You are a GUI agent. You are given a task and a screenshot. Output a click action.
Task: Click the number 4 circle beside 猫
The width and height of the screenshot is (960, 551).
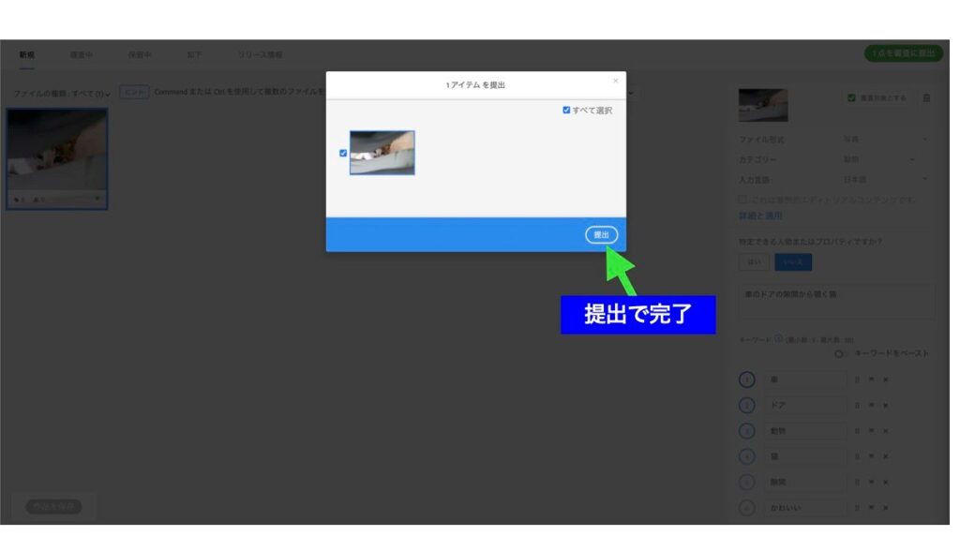tap(746, 456)
